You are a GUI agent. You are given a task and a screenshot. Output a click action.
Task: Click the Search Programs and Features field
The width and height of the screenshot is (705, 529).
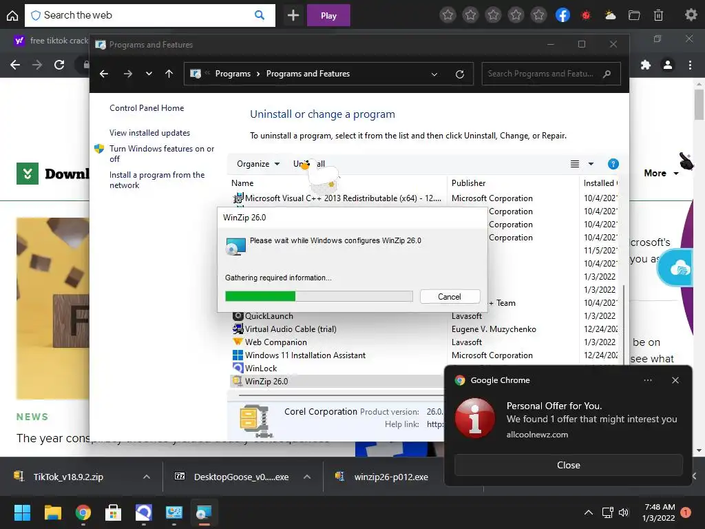[551, 74]
